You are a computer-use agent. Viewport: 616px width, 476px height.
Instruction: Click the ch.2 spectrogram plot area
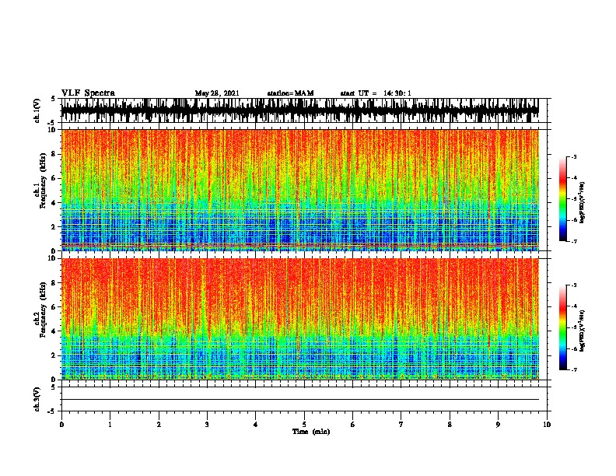[300, 319]
